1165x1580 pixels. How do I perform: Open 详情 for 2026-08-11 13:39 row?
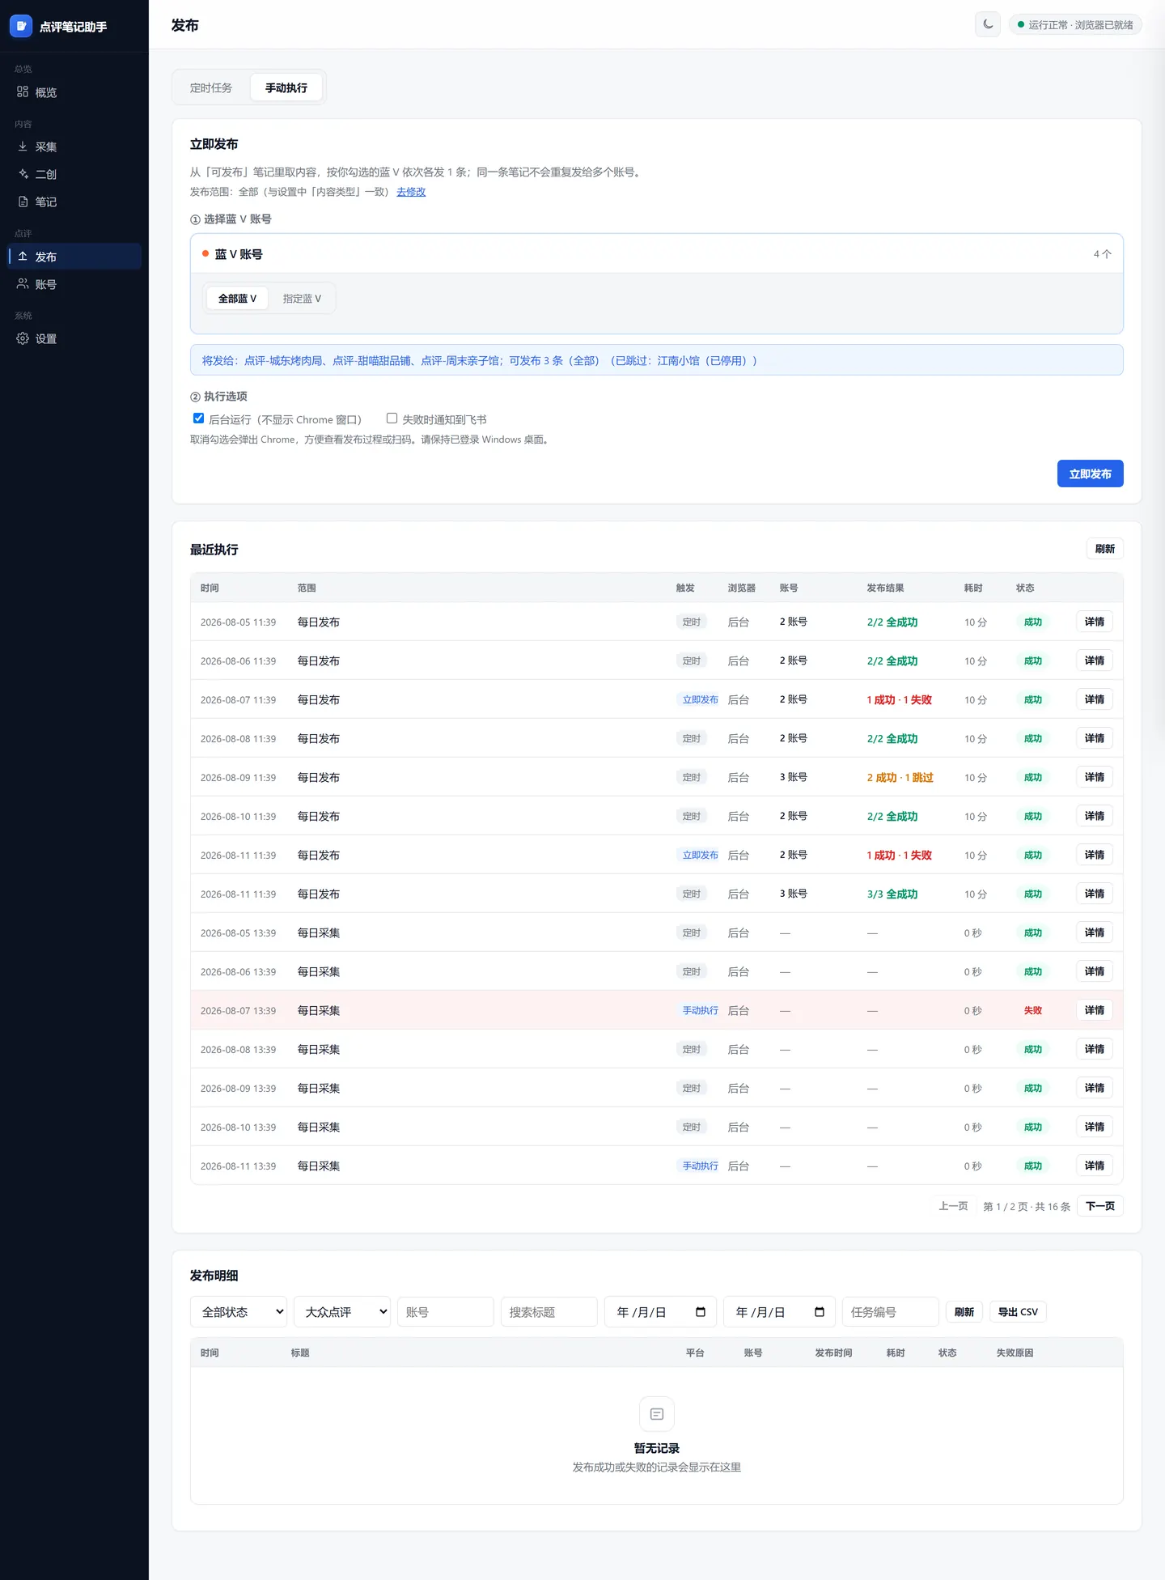[x=1095, y=1166]
